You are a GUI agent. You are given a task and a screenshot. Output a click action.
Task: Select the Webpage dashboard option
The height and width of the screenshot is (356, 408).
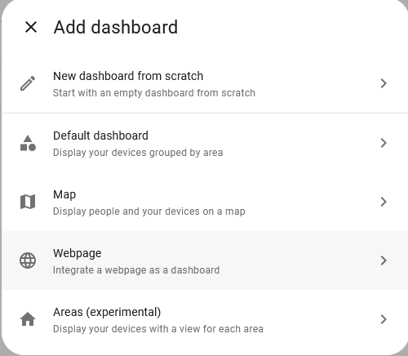(205, 260)
